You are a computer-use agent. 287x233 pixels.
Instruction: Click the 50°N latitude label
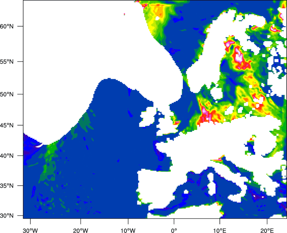coord(7,94)
